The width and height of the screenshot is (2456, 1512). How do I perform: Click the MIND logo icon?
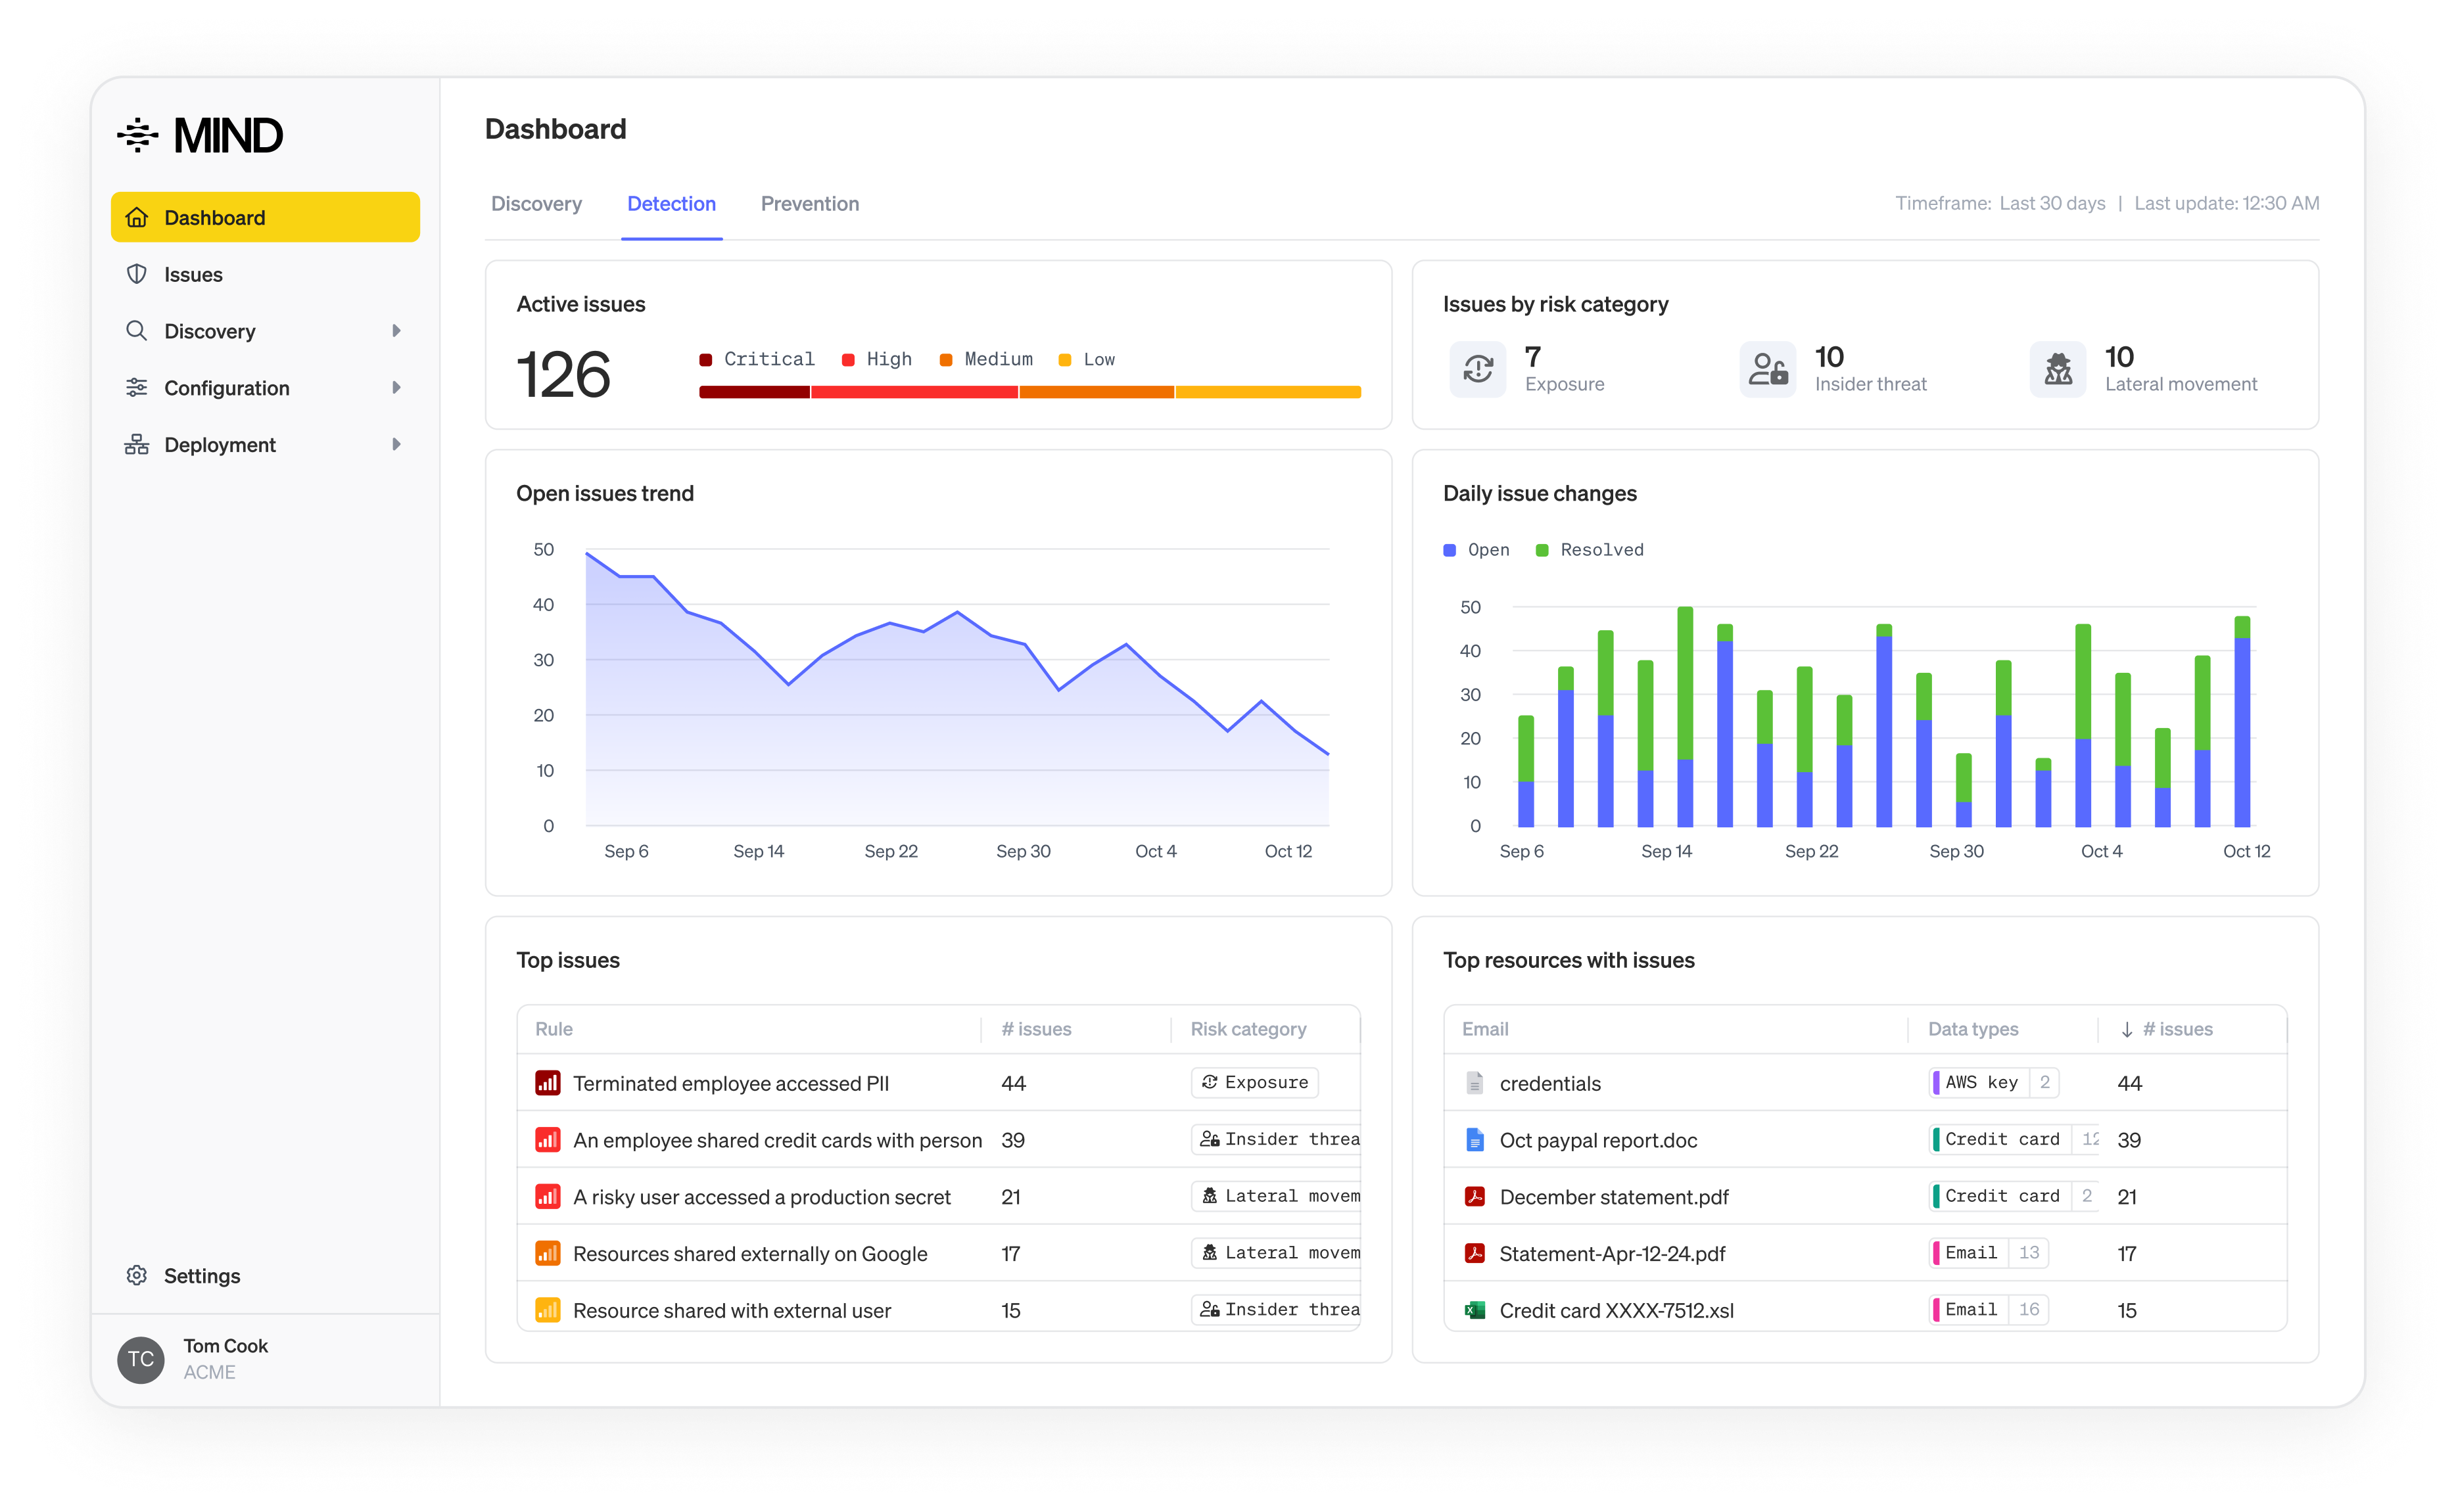tap(138, 135)
